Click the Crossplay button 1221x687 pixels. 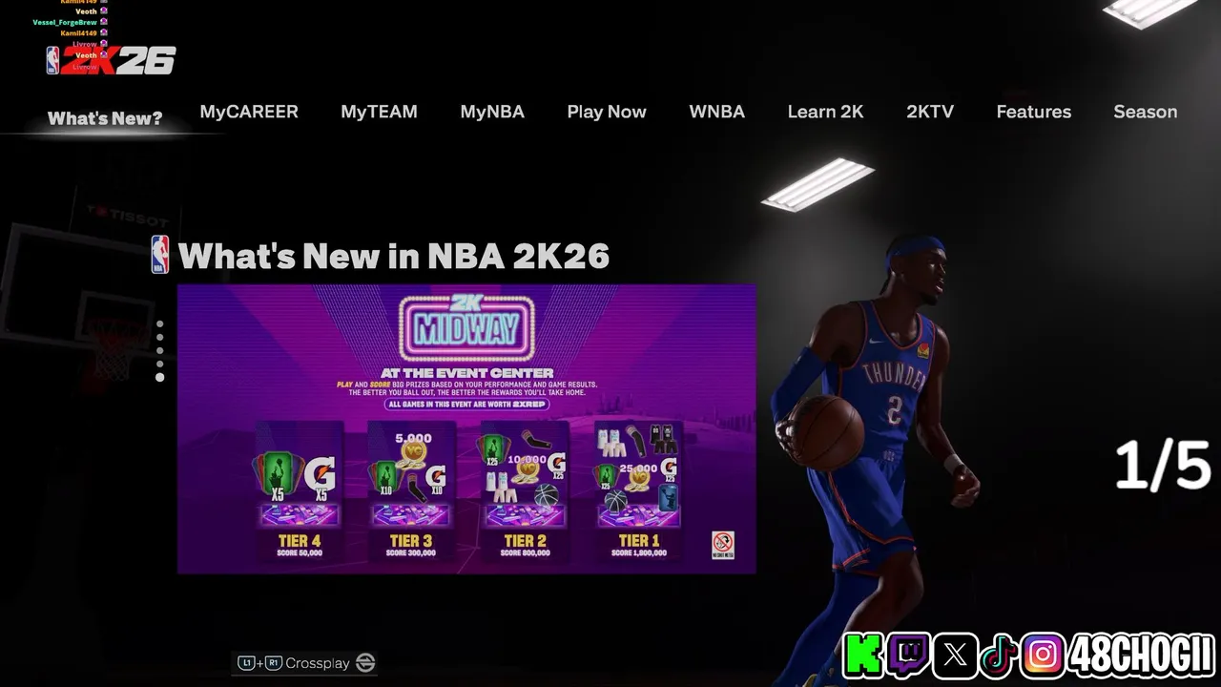point(304,662)
